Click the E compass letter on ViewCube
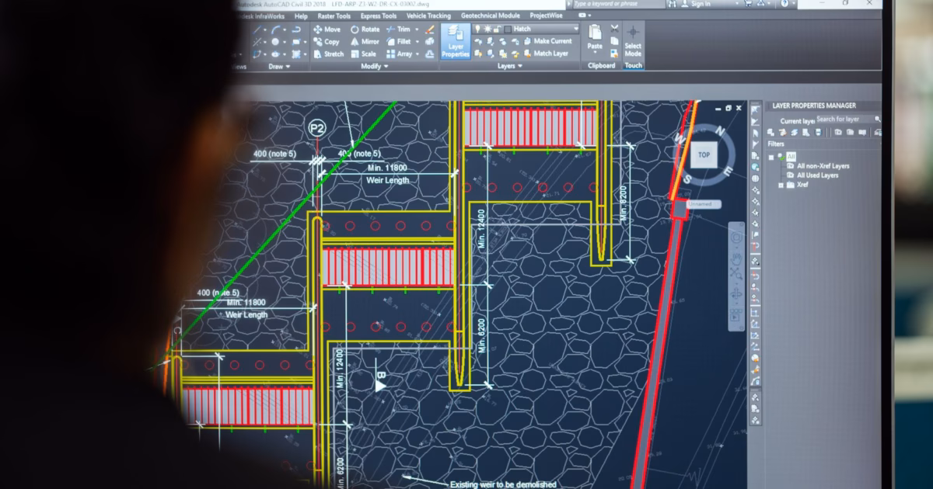Screen dimensions: 933x489 (727, 171)
